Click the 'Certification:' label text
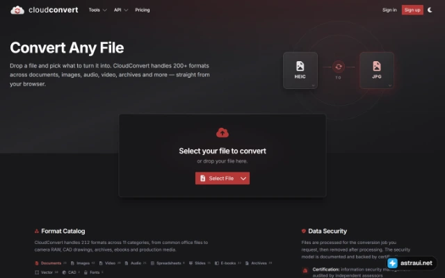 tap(326, 269)
